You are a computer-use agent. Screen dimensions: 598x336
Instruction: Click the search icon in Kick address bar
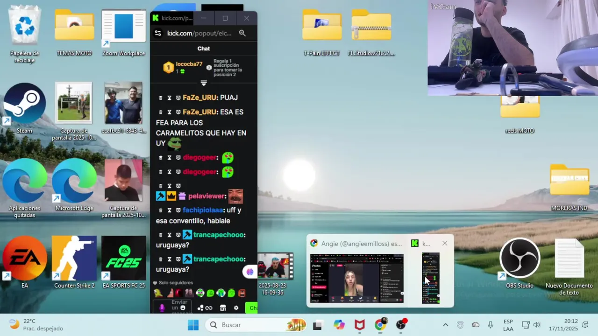point(242,33)
